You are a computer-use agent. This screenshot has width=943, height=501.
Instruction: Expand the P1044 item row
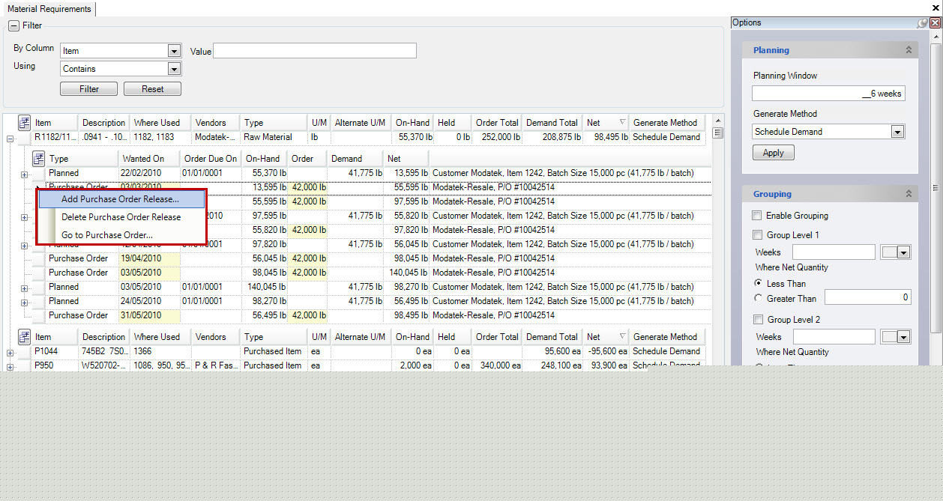pos(10,352)
